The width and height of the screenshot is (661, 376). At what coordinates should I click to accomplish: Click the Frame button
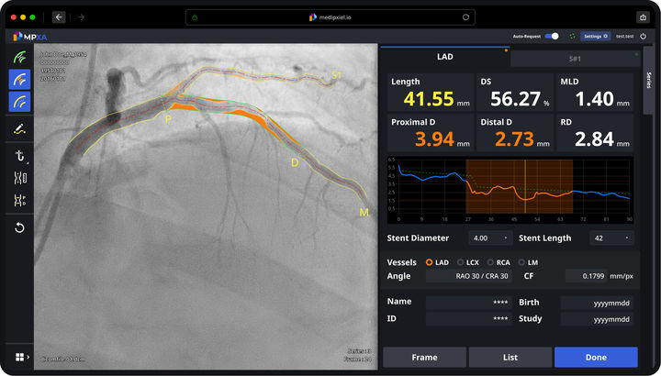pos(424,357)
